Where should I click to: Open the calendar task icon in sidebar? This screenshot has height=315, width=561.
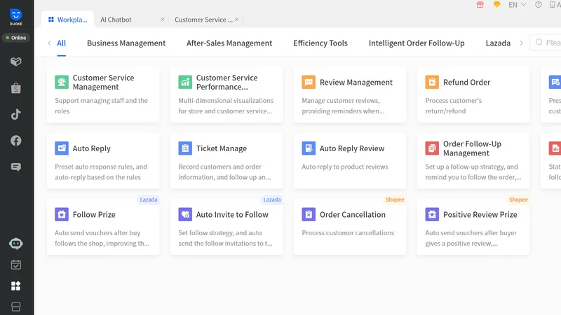point(15,265)
